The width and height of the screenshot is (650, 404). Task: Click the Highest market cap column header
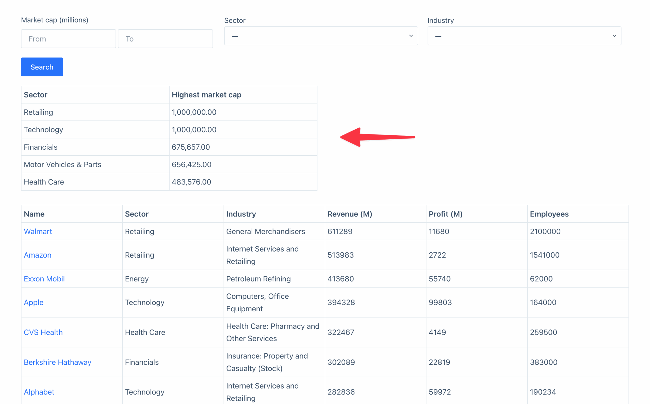[x=206, y=95]
